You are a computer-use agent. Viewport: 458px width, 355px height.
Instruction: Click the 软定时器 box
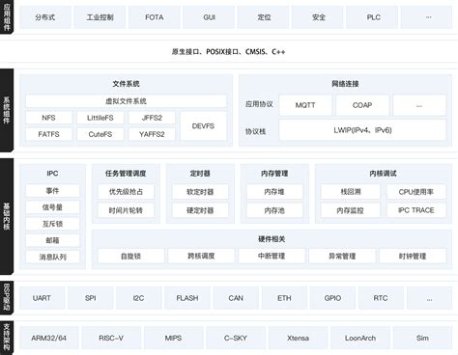pos(200,192)
